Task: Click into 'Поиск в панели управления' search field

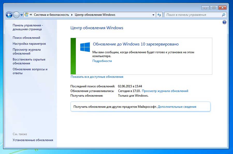Action: 193,15
